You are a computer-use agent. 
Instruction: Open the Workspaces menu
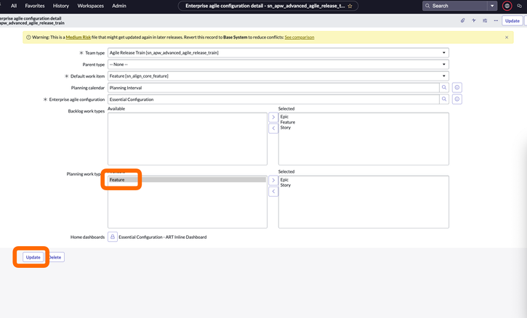click(90, 6)
